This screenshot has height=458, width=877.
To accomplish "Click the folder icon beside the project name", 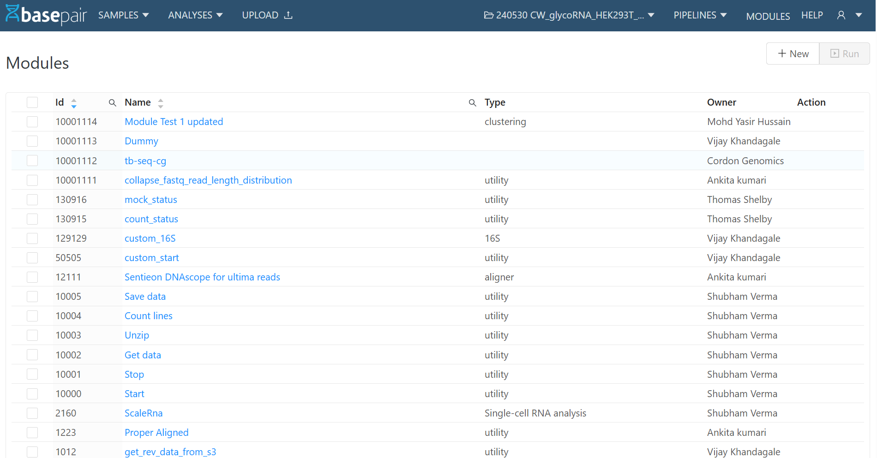I will coord(488,15).
